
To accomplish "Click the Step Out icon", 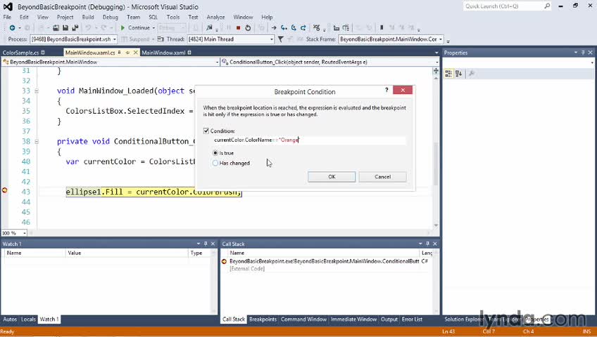I will [x=303, y=27].
